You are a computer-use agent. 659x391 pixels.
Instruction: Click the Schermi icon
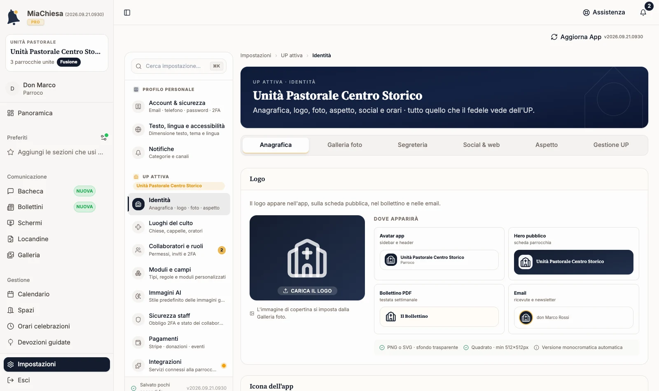click(x=11, y=223)
